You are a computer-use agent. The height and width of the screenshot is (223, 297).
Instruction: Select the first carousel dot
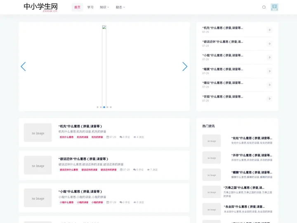coord(97,107)
